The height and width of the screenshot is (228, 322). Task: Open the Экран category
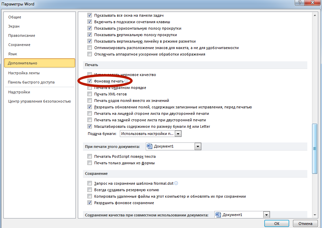pos(14,26)
